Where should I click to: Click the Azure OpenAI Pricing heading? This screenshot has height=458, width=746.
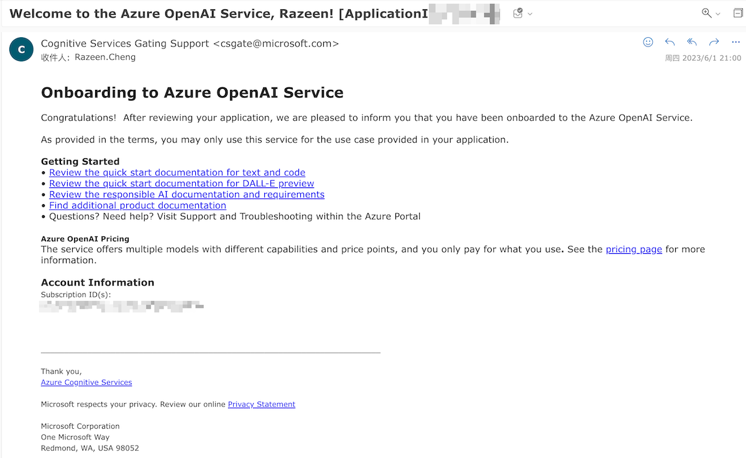point(85,238)
